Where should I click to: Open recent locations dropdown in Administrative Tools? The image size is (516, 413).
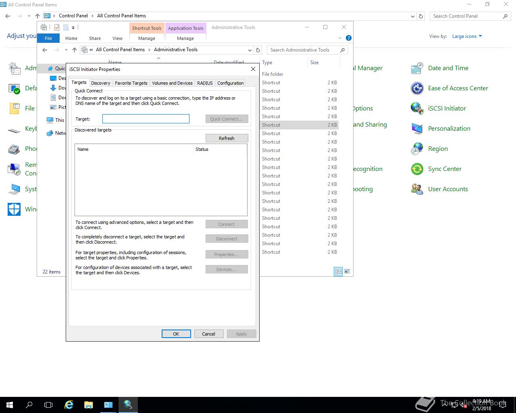click(x=66, y=50)
